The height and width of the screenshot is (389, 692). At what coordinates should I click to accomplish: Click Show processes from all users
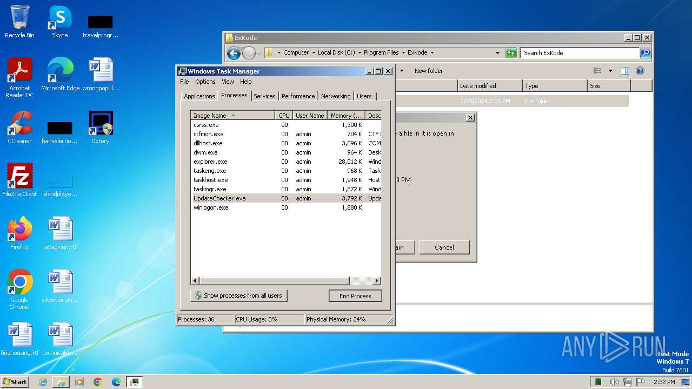pyautogui.click(x=239, y=296)
